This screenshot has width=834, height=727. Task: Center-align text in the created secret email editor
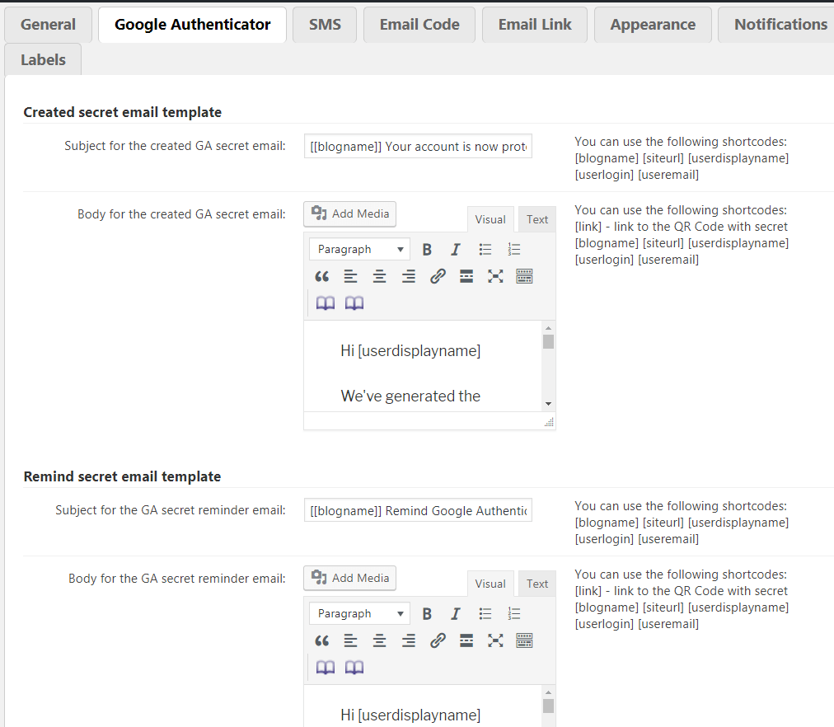(x=379, y=276)
